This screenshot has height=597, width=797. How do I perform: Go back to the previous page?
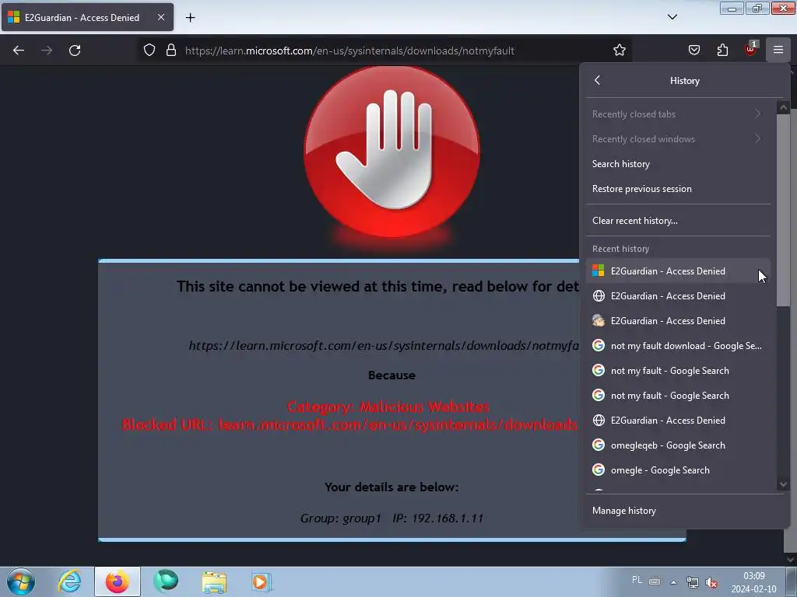pos(19,51)
